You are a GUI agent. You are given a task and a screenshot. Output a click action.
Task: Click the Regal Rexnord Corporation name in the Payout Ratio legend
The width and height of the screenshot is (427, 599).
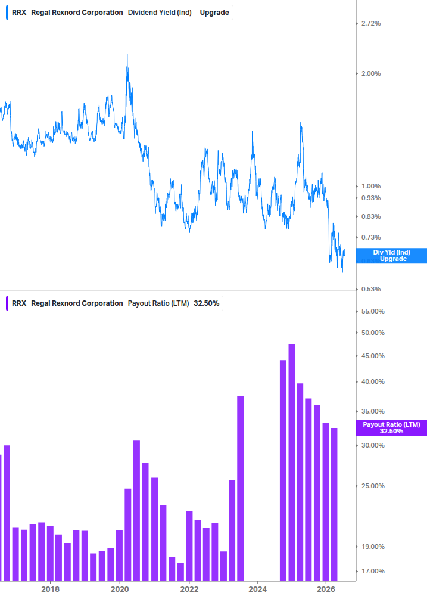tap(77, 303)
